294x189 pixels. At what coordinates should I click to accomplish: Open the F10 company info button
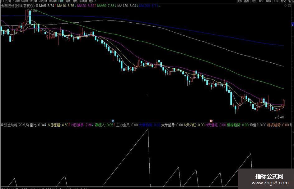coord(276,1)
